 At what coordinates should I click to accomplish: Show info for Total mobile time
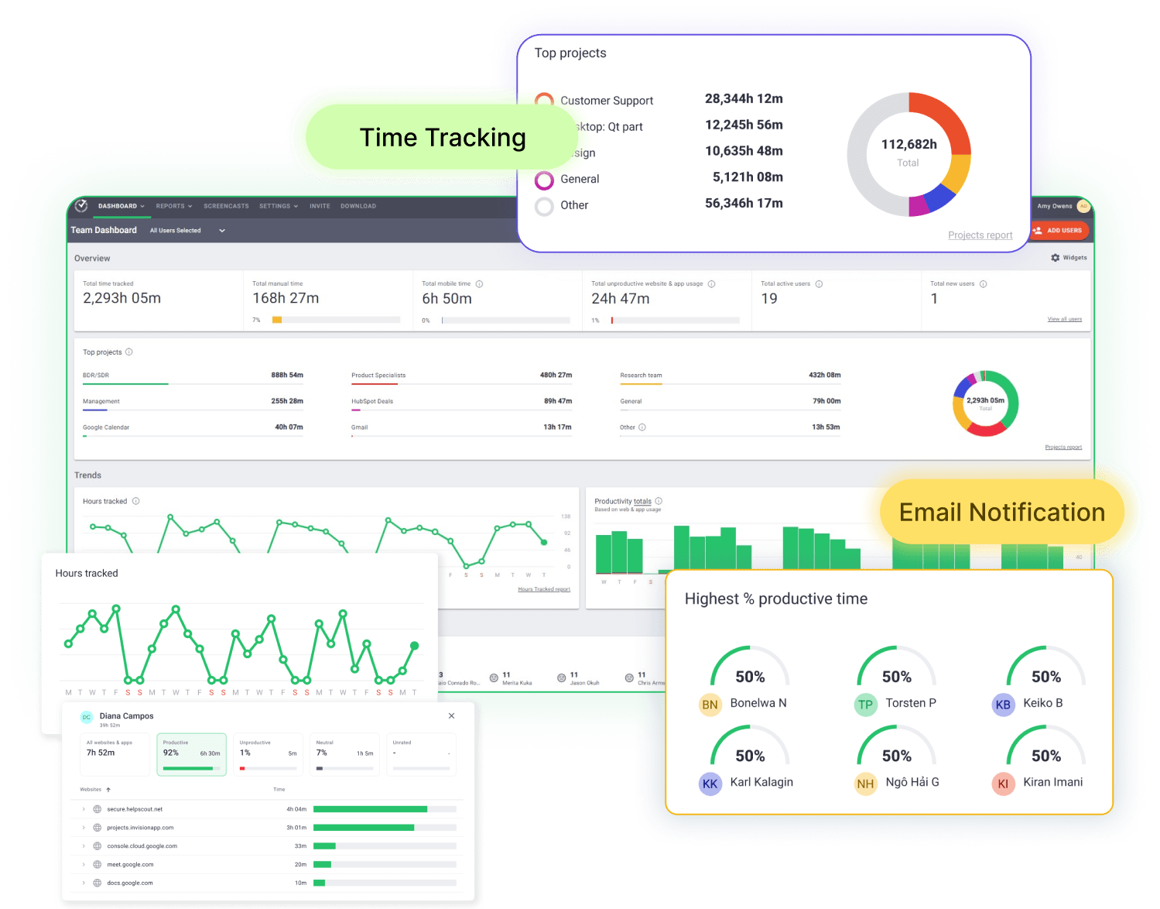click(480, 284)
